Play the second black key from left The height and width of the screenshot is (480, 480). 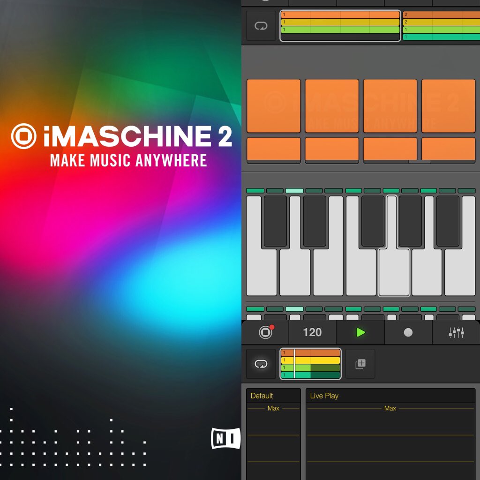tap(315, 221)
